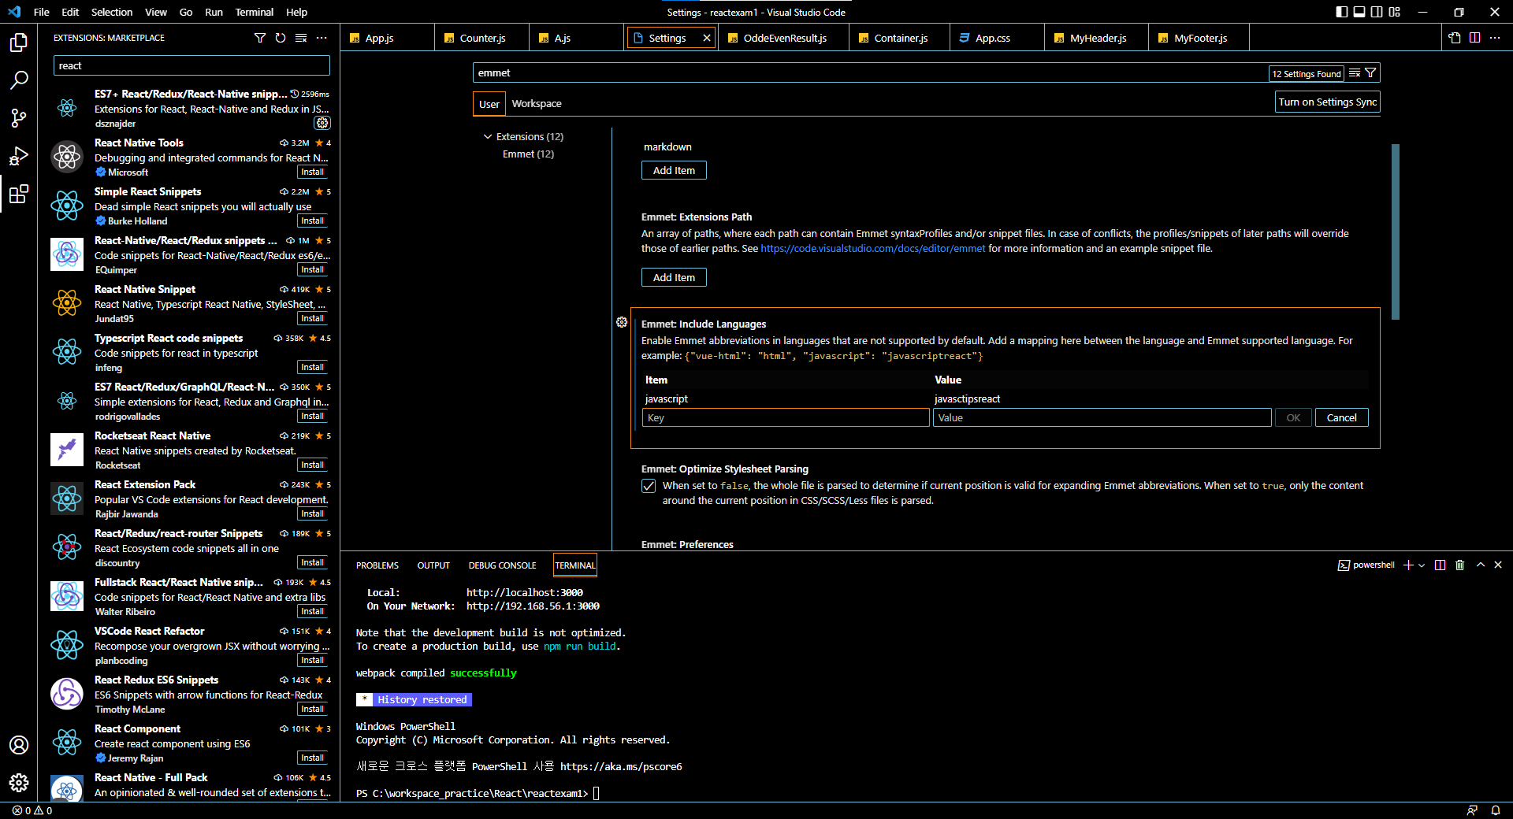
Task: Open Settings as JSON file
Action: click(1455, 38)
